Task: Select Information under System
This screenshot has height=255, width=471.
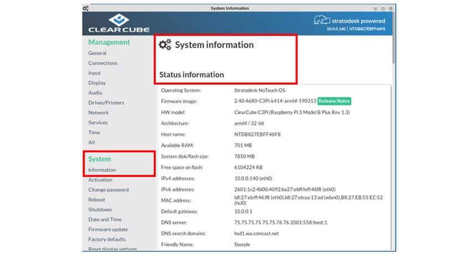Action: (102, 170)
